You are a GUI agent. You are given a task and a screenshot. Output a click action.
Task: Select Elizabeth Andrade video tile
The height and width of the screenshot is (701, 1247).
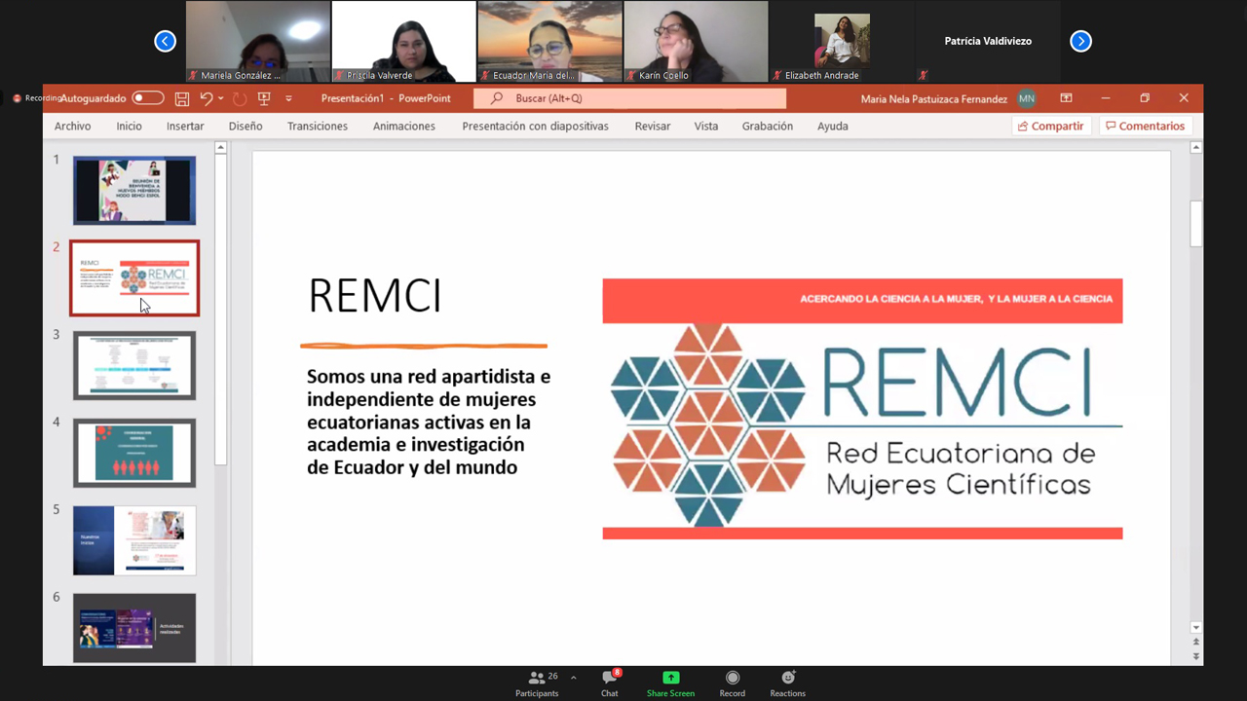843,41
